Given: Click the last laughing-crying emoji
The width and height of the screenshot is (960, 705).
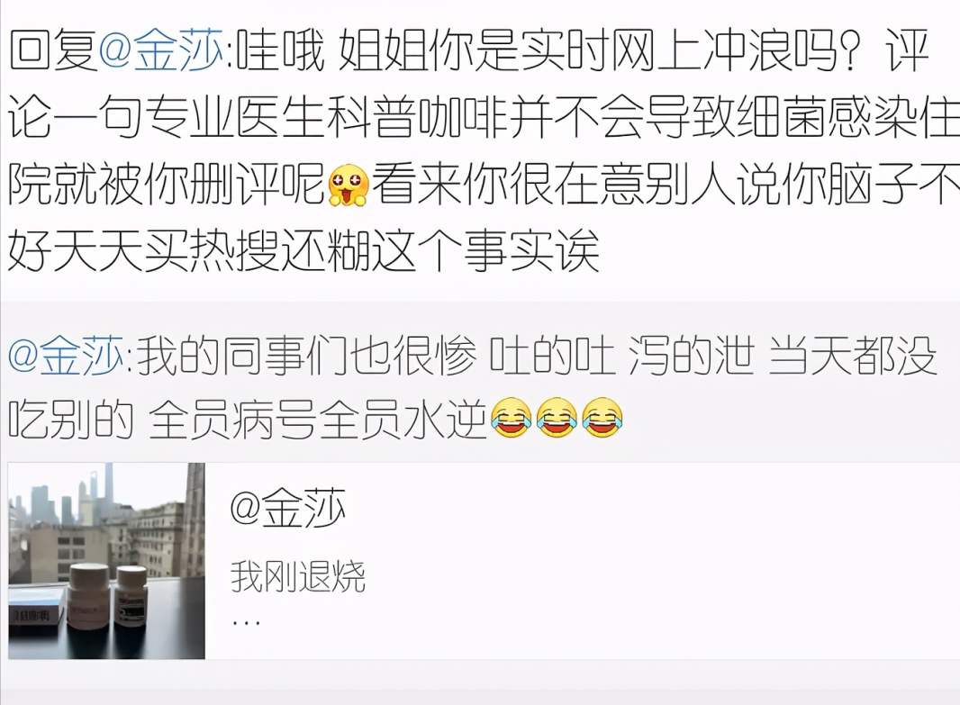Looking at the screenshot, I should click(x=602, y=418).
